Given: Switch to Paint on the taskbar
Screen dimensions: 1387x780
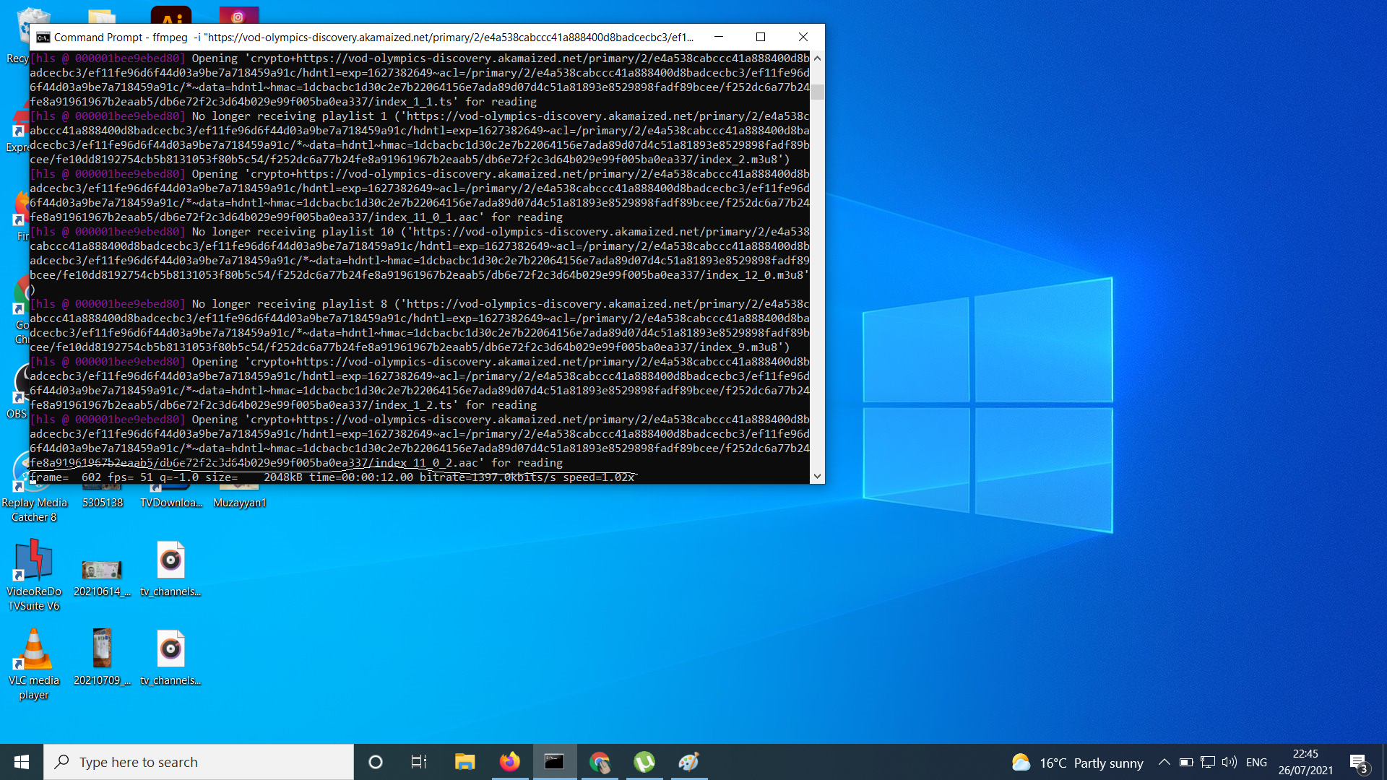Looking at the screenshot, I should click(x=689, y=762).
